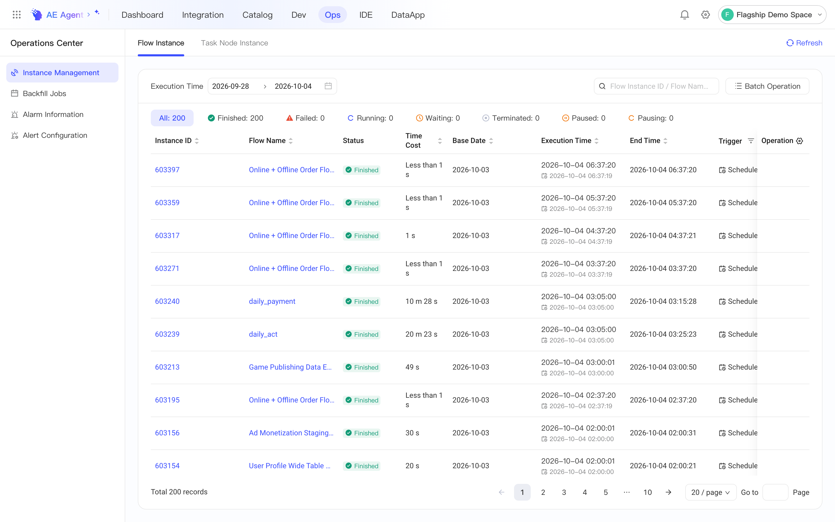Viewport: 835px width, 522px height.
Task: Open the settings gear in header
Action: (x=705, y=15)
